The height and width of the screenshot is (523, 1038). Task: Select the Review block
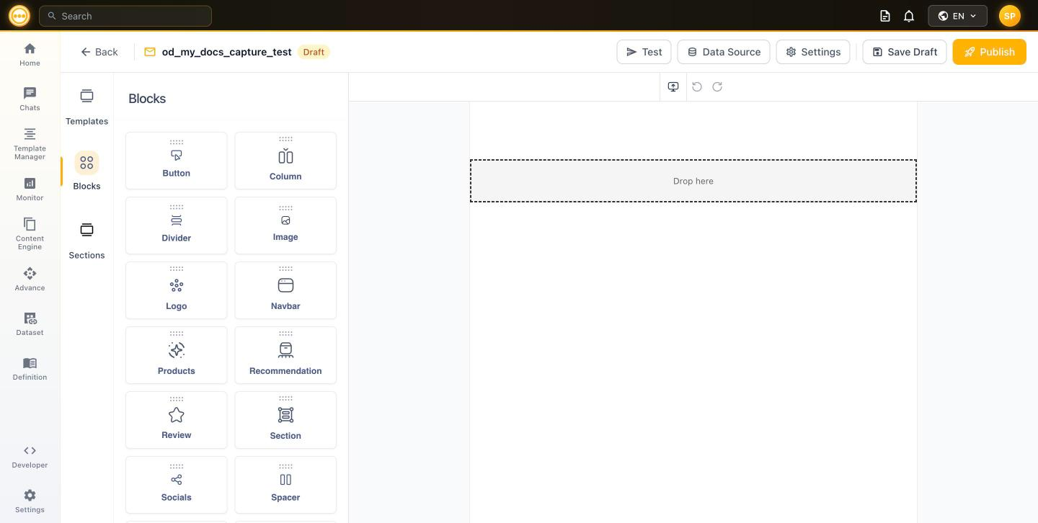[x=176, y=420]
